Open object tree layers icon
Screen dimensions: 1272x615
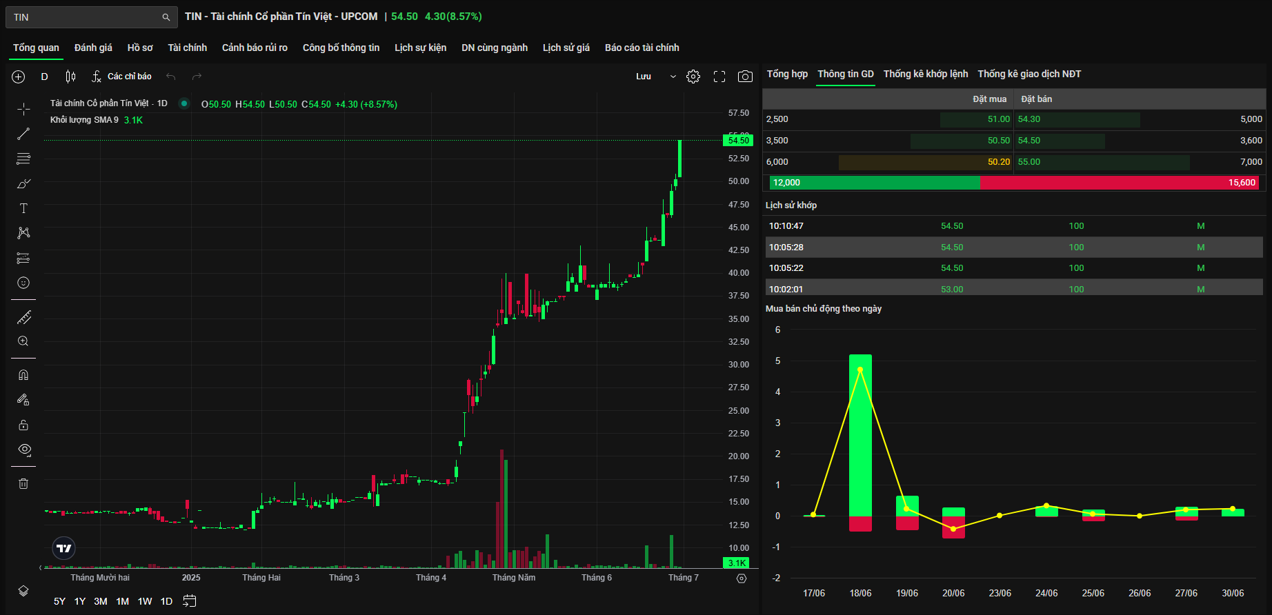tap(23, 591)
